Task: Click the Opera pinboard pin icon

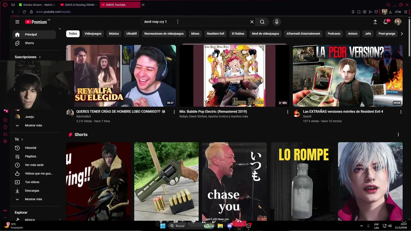Action: pos(353,12)
